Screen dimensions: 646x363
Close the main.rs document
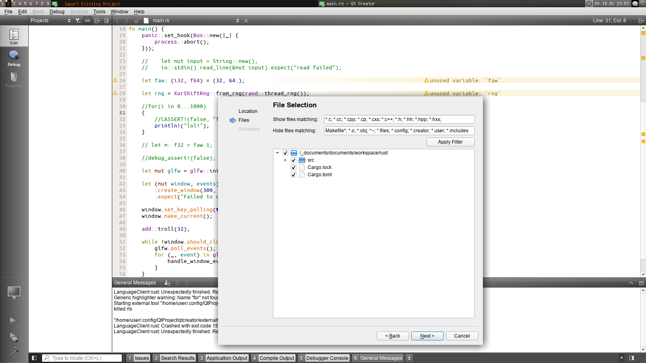(x=246, y=21)
